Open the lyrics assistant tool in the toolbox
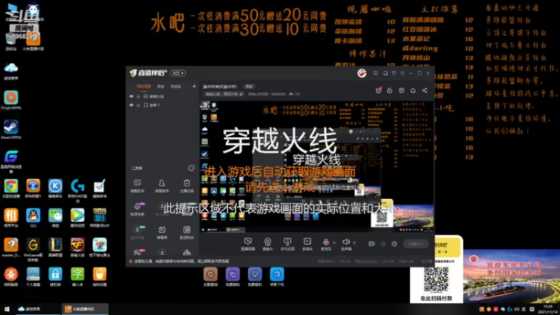 pos(187,232)
